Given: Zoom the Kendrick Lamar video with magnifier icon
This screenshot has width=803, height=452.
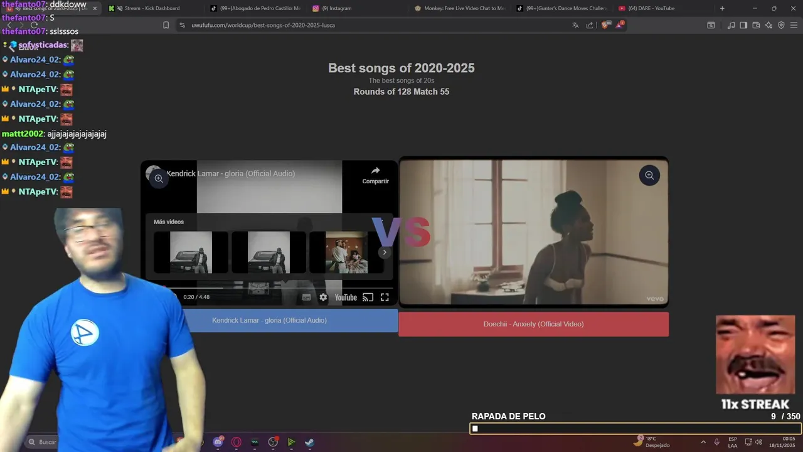Looking at the screenshot, I should pyautogui.click(x=159, y=178).
